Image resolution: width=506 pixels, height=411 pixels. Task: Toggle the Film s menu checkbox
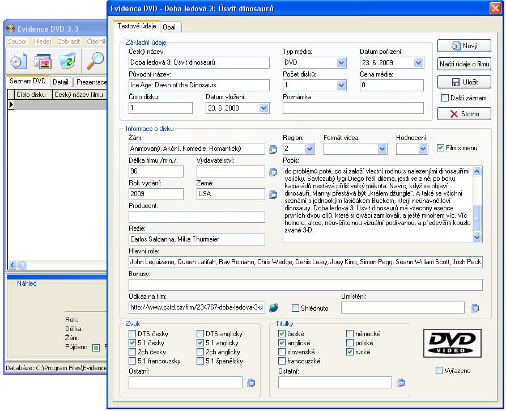pyautogui.click(x=440, y=148)
